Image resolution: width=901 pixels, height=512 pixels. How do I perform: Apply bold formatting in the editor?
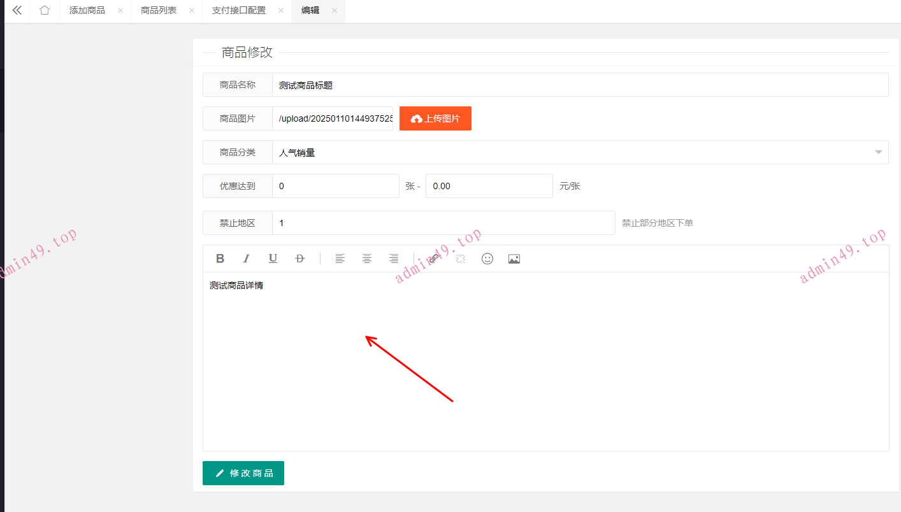220,259
